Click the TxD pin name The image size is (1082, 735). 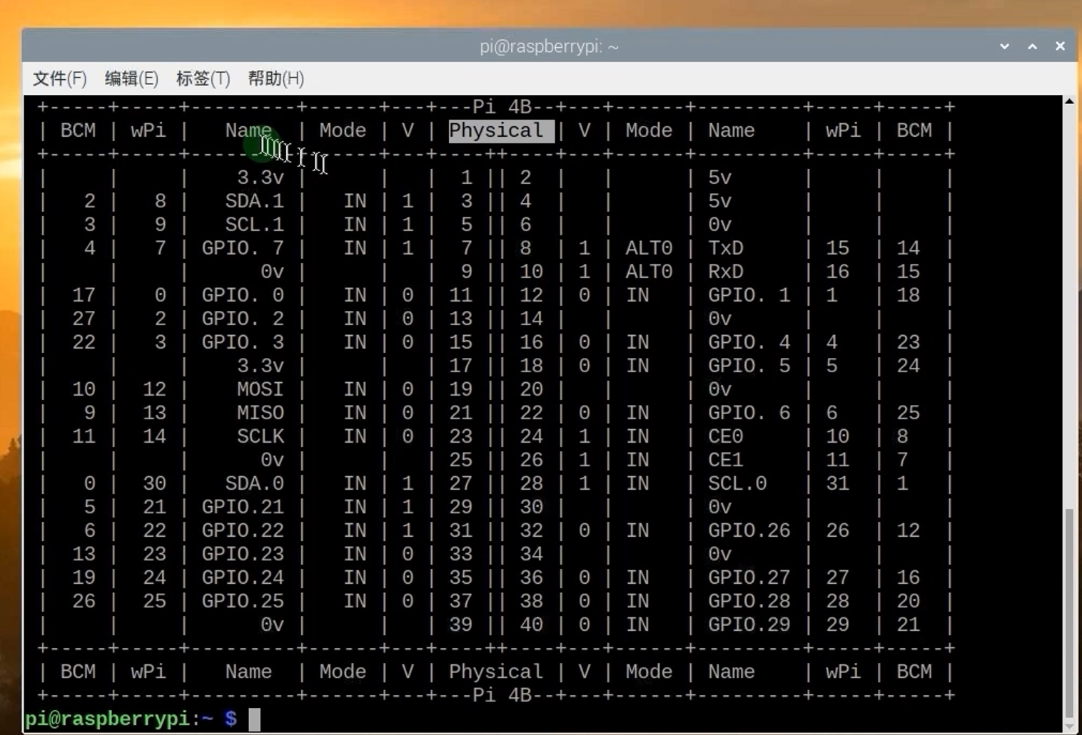tap(725, 248)
